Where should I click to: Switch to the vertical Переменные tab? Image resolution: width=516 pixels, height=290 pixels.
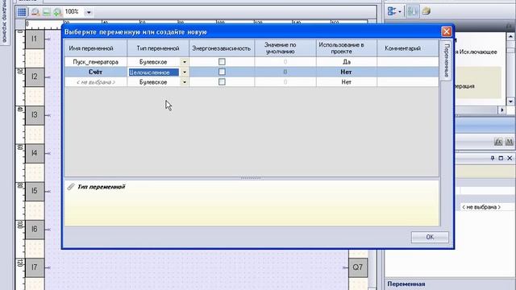446,60
